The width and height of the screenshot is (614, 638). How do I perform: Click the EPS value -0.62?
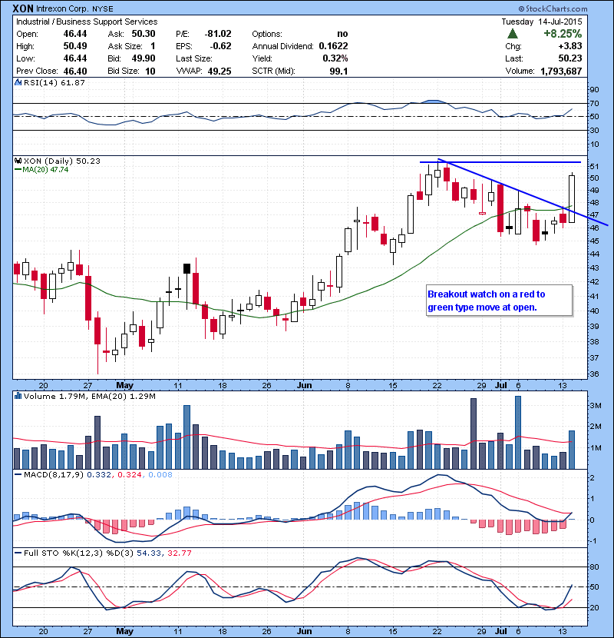(220, 46)
